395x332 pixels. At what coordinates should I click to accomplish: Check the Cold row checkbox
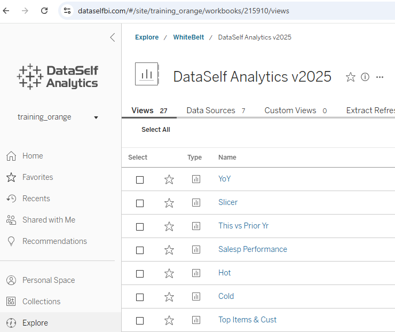tap(140, 297)
